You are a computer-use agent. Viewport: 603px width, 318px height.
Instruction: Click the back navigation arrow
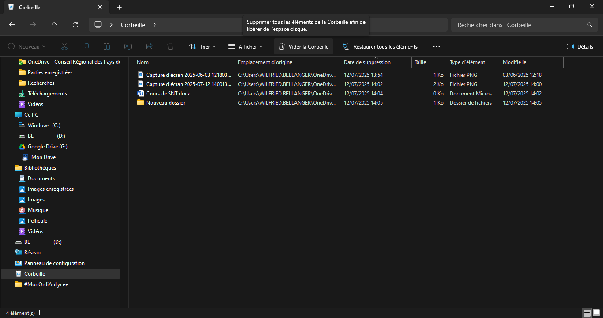[12, 25]
